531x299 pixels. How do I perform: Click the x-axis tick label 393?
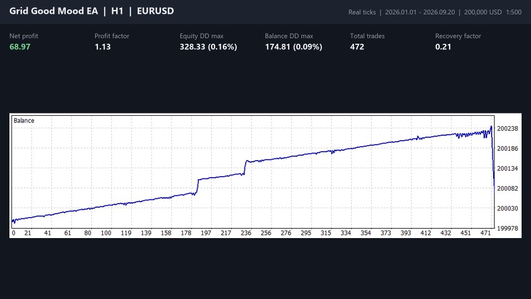click(405, 233)
